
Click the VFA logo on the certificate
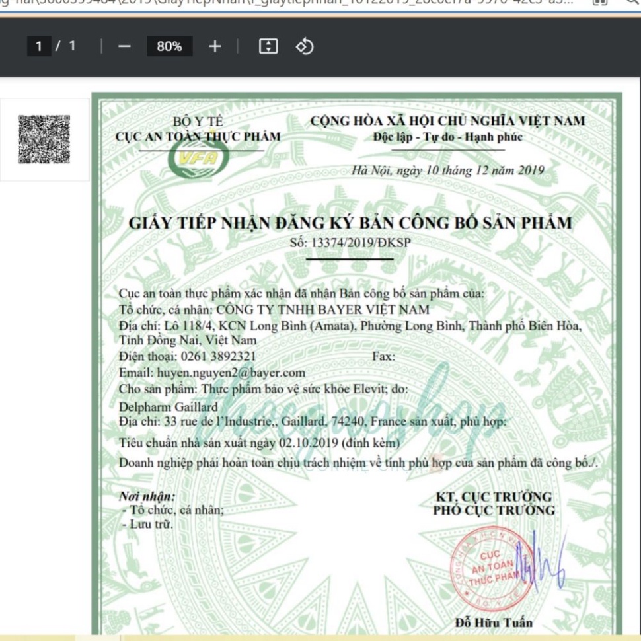coord(198,158)
